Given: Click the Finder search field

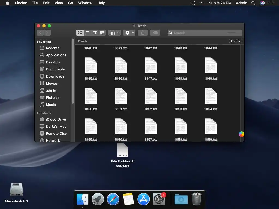Looking at the screenshot, I should coord(205,33).
